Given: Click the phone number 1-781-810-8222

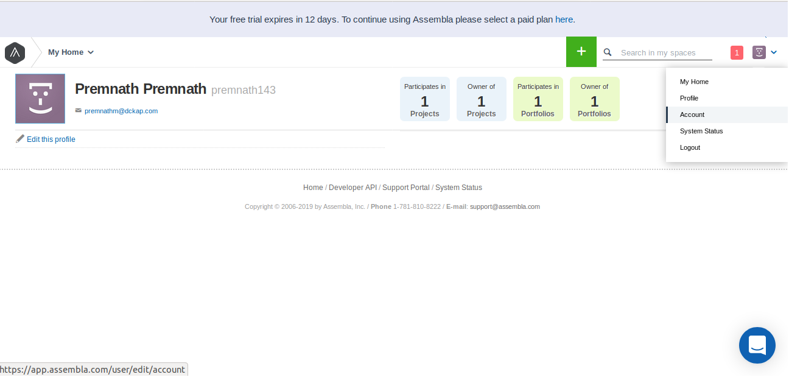Looking at the screenshot, I should coord(417,206).
